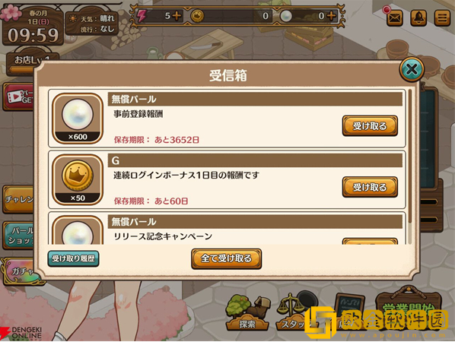The width and height of the screenshot is (455, 342).
Task: Open the パールショップ pearl shop
Action: pos(19,236)
